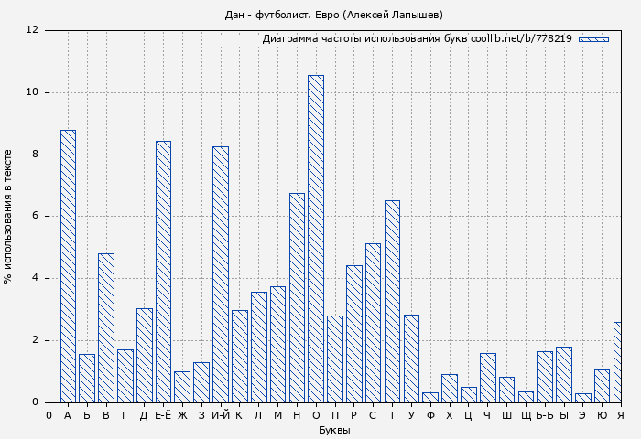Viewport: 641px width, 439px height.
Task: Select the bar above letter В
Action: tap(106, 327)
